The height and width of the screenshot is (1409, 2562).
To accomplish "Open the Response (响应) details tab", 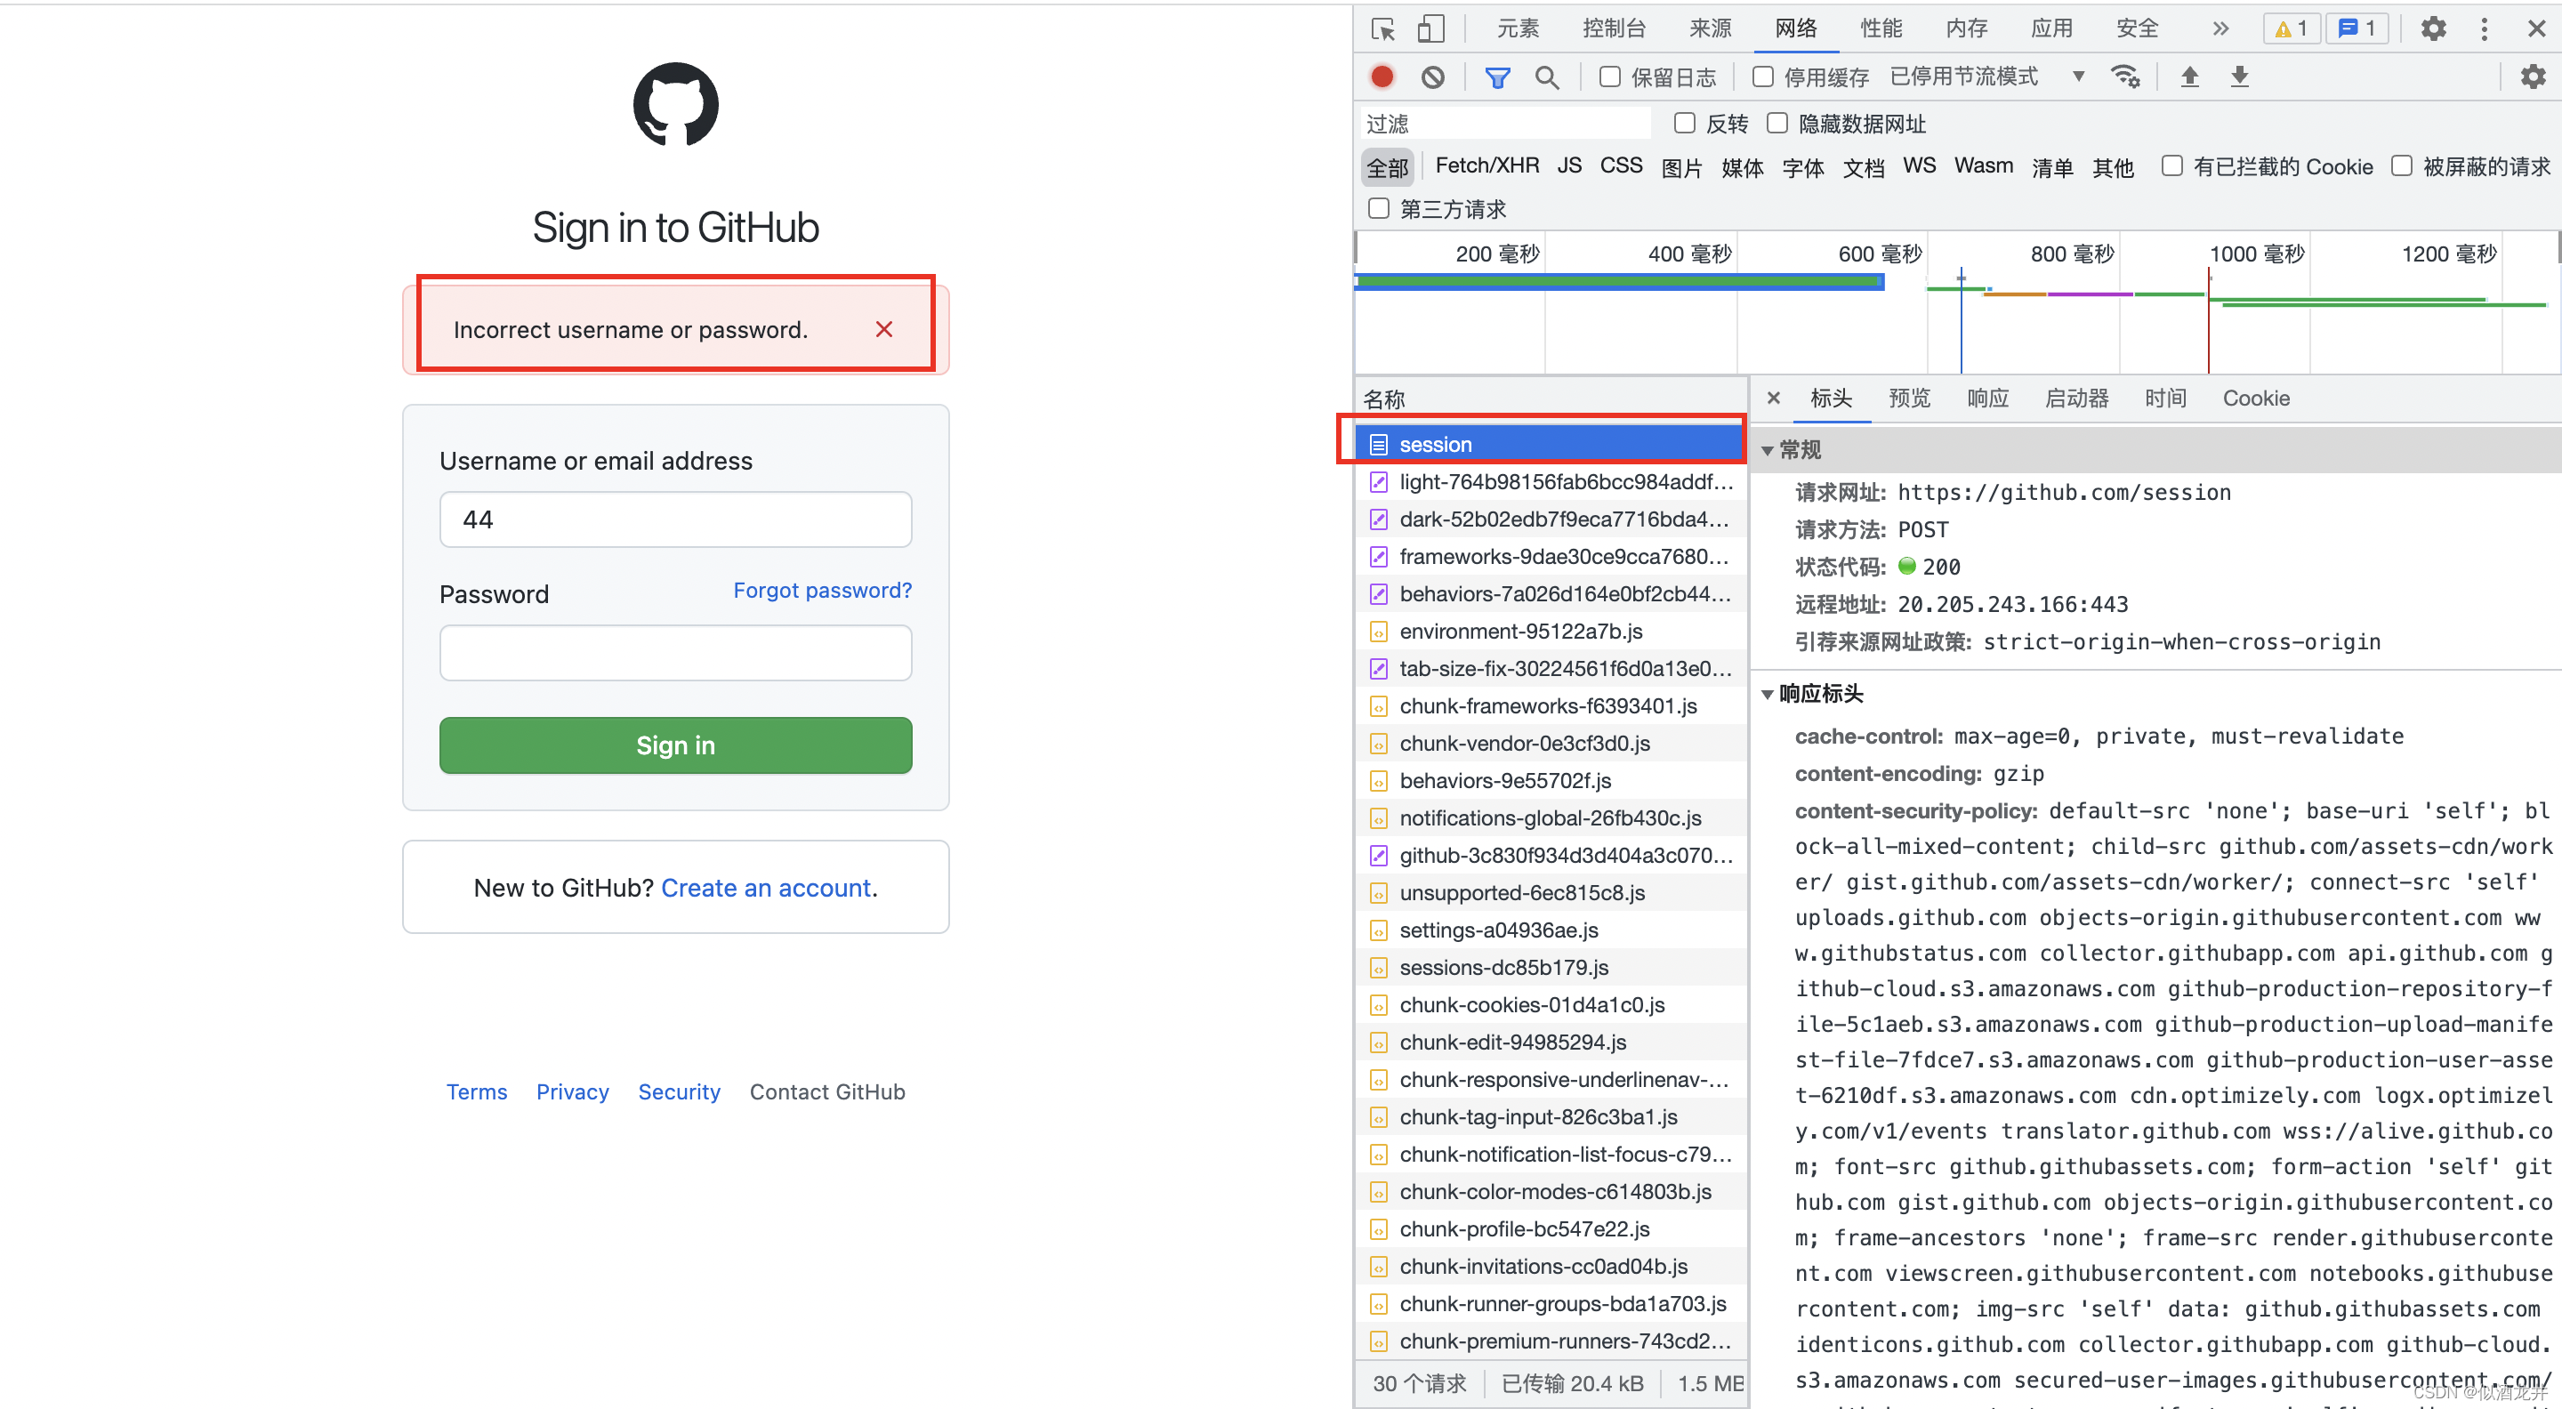I will [1987, 398].
